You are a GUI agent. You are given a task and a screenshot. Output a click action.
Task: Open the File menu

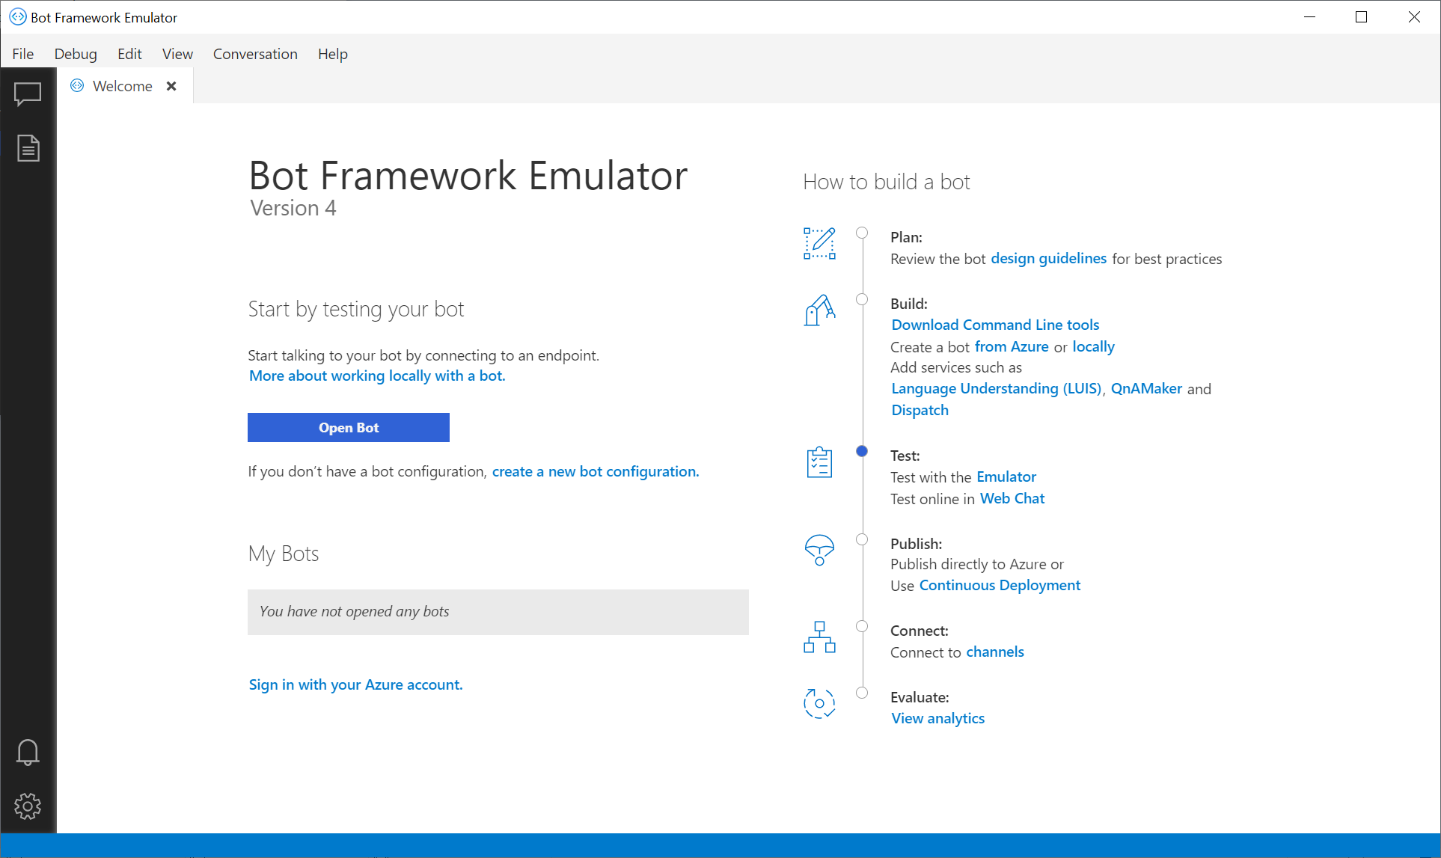coord(22,53)
